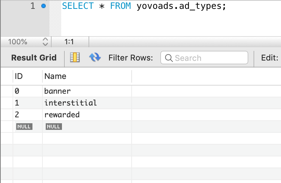
Task: Click the NULL cell under the ID column
Action: coord(24,127)
